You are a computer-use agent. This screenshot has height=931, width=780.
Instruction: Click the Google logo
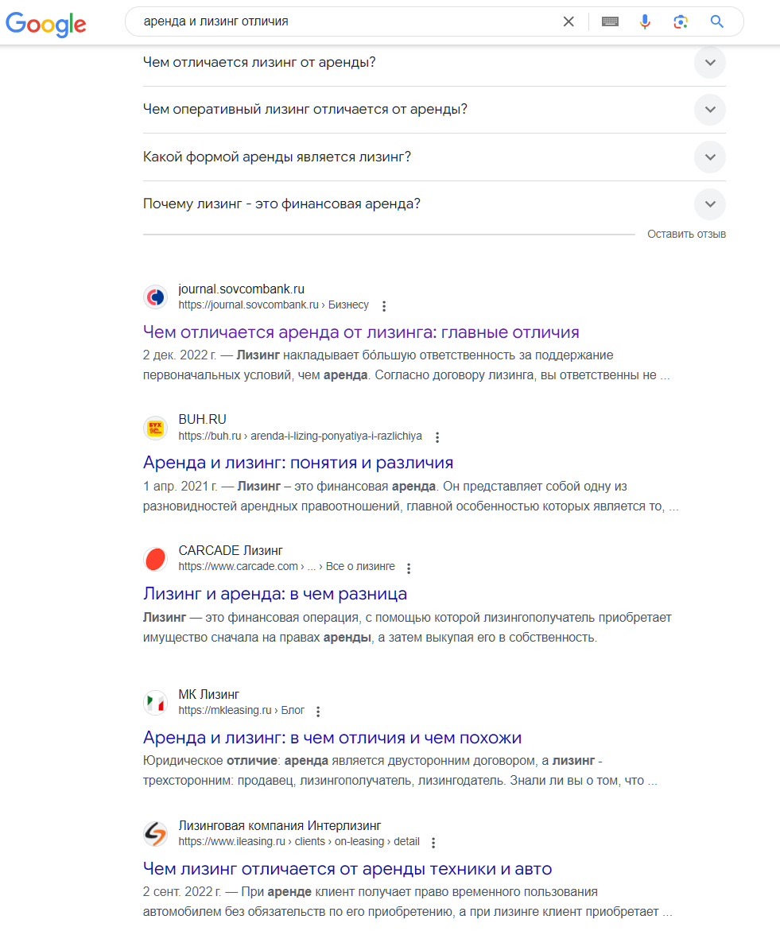(45, 23)
